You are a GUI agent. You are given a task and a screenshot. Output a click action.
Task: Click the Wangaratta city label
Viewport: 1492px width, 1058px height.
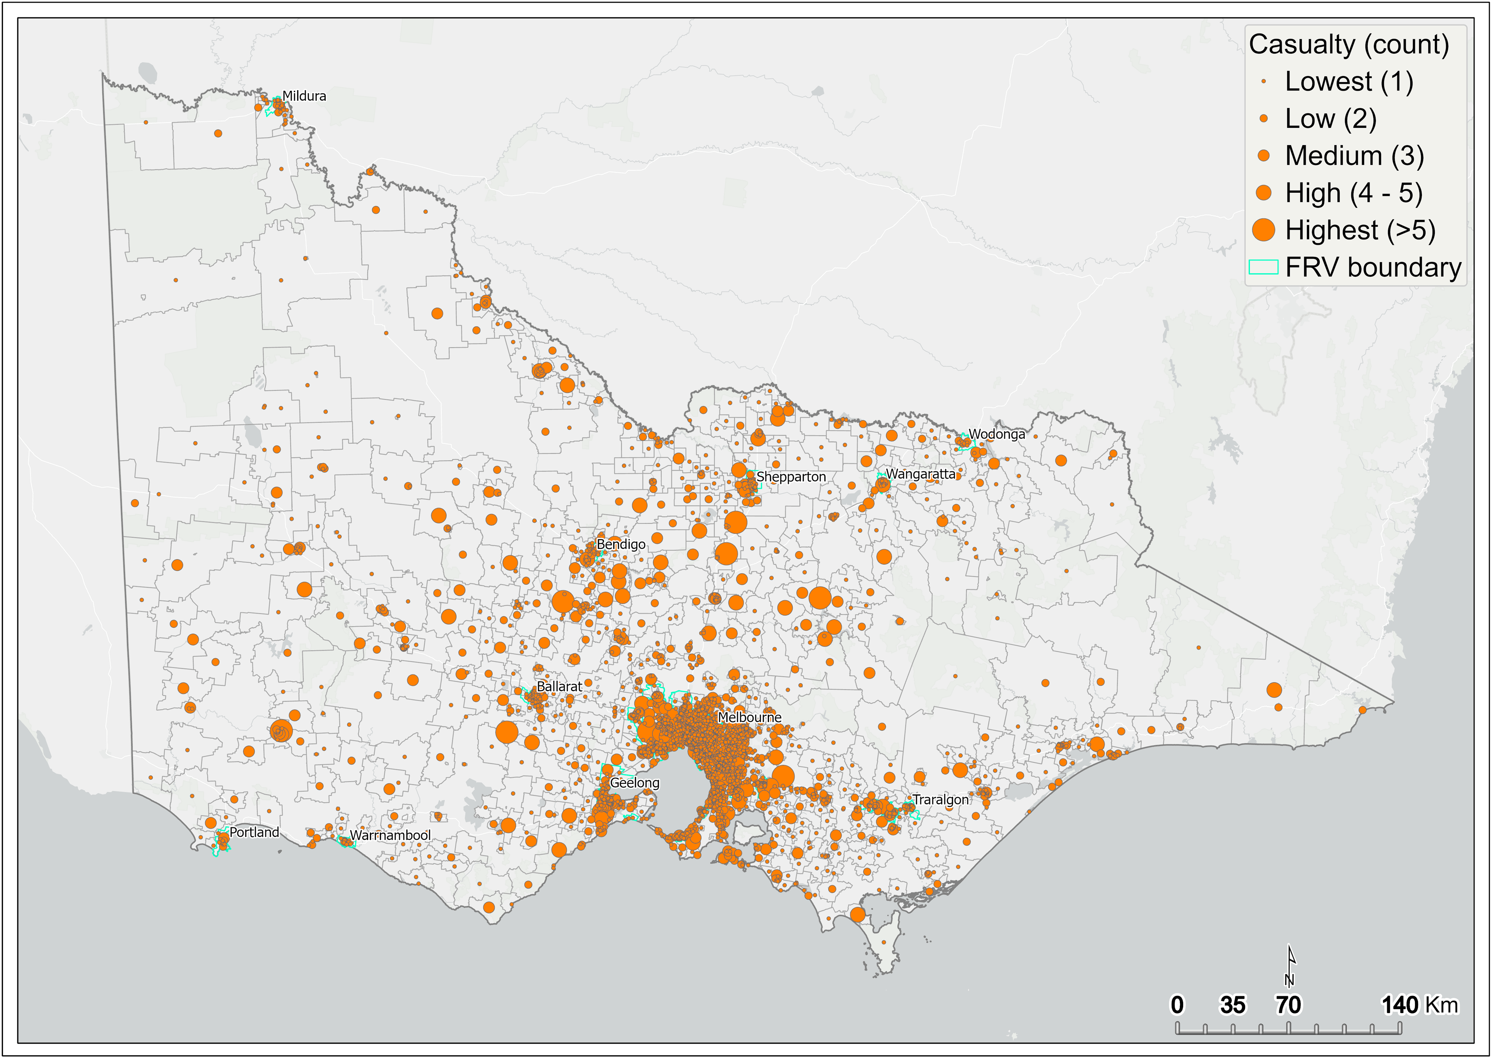(921, 474)
